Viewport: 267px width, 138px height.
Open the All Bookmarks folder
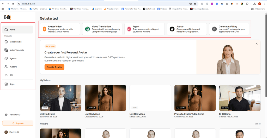[258, 9]
